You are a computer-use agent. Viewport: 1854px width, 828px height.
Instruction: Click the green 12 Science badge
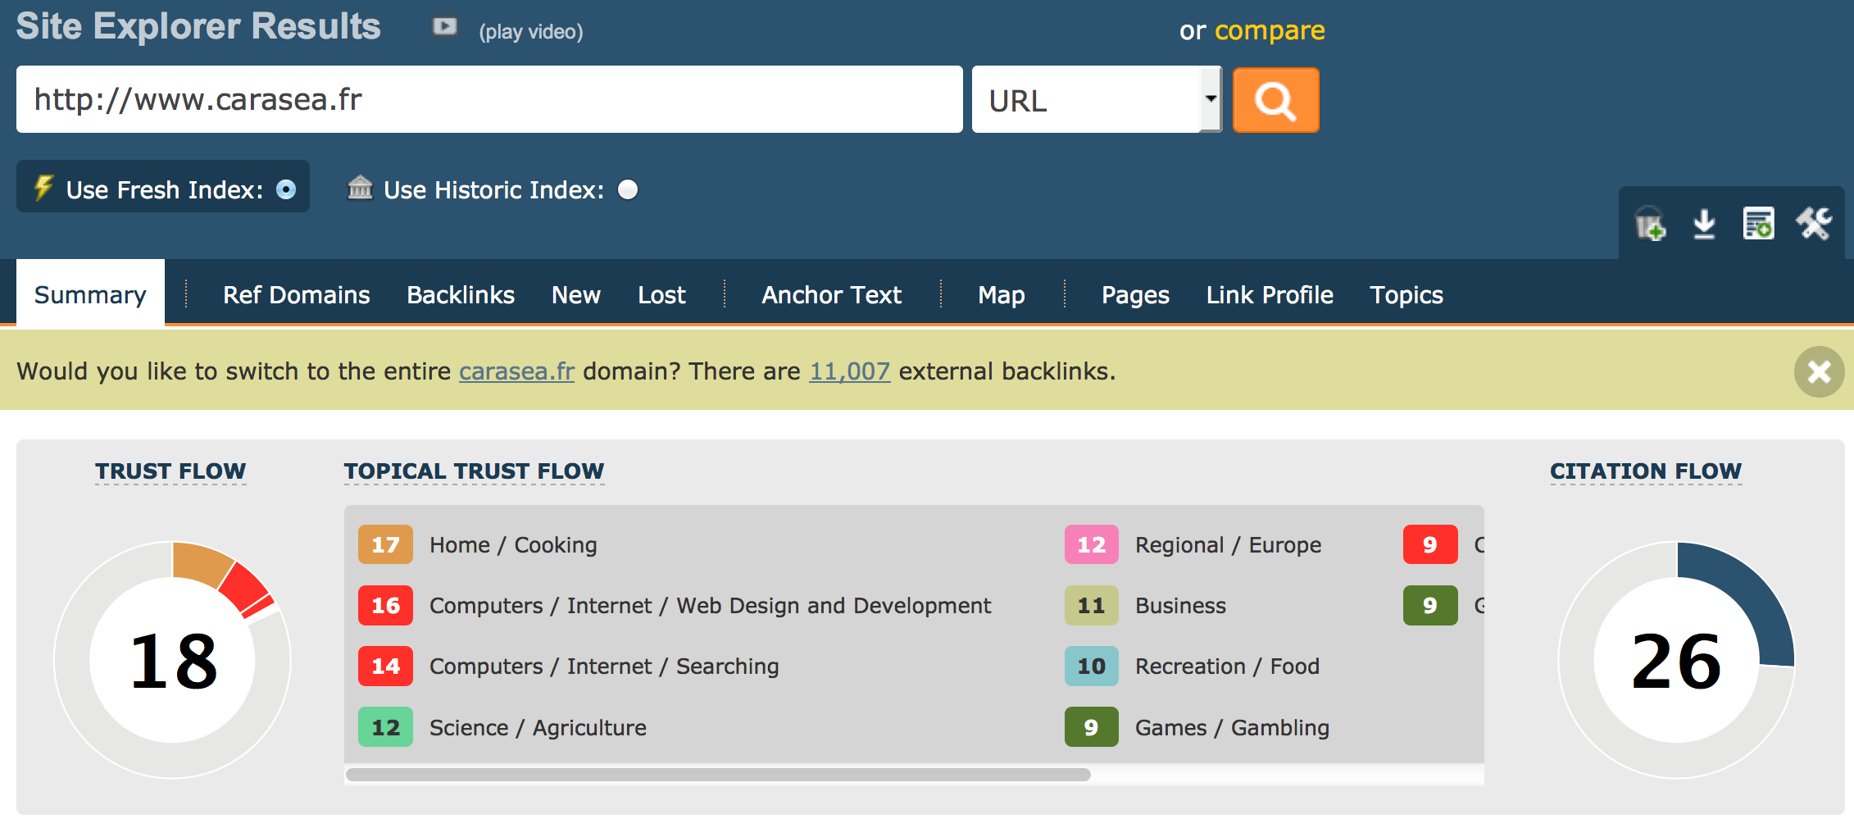[385, 727]
